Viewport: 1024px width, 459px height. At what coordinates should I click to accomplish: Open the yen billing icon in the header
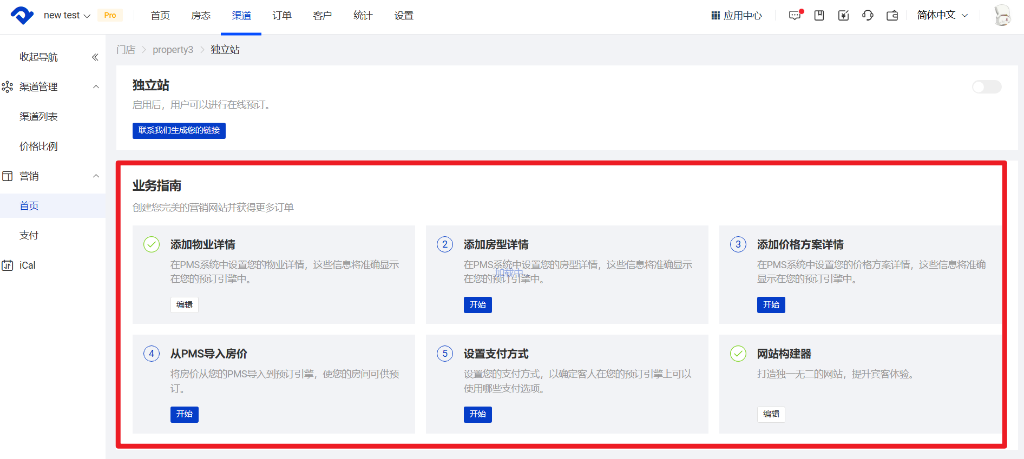coord(844,15)
